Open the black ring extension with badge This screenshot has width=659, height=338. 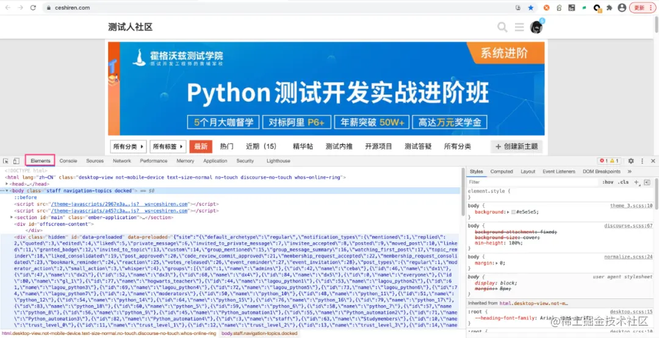597,7
